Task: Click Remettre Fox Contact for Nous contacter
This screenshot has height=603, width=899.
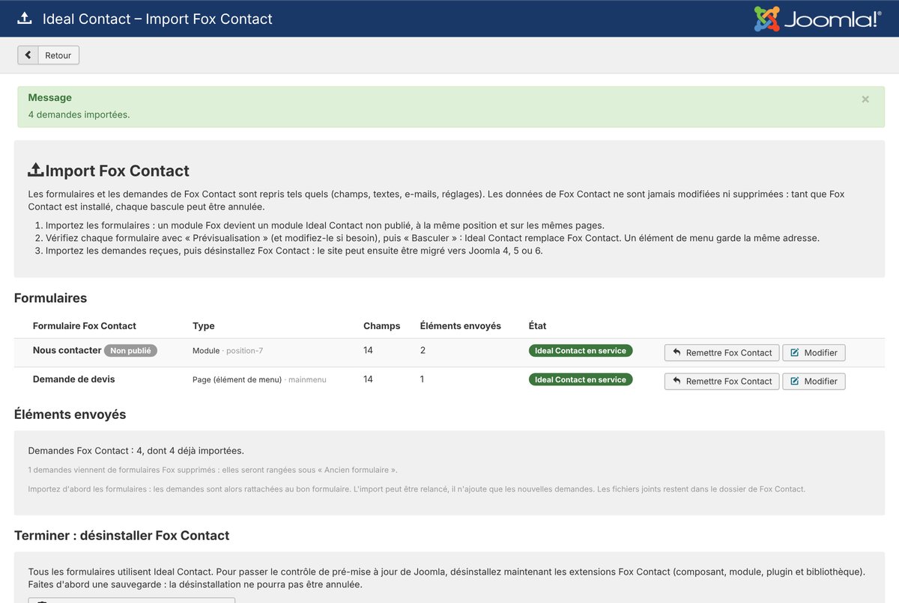Action: [721, 352]
